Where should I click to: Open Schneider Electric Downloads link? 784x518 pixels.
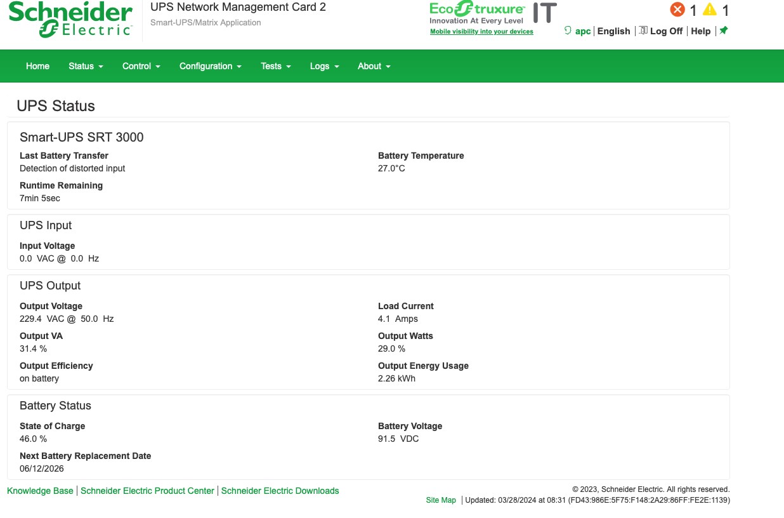tap(280, 491)
